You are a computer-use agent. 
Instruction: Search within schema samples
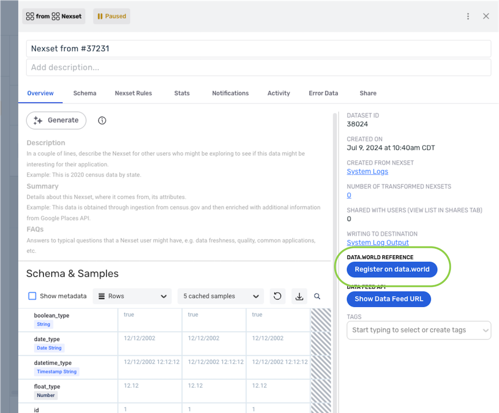tap(317, 296)
